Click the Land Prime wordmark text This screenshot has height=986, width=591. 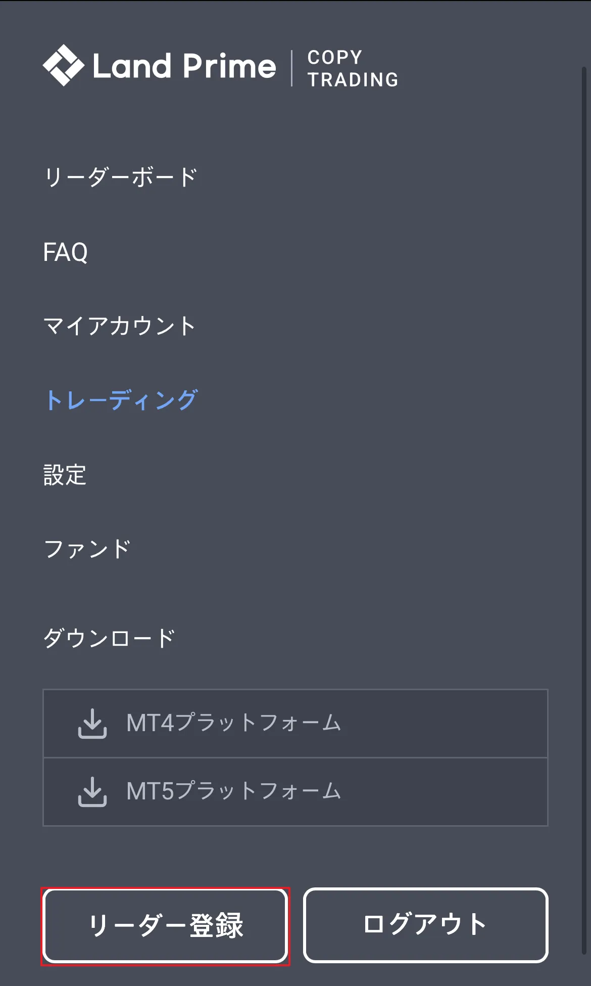coord(184,66)
